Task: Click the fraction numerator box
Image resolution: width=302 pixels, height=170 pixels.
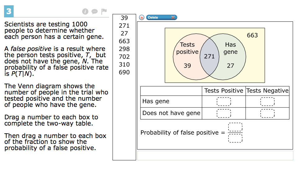Action: pyautogui.click(x=235, y=127)
